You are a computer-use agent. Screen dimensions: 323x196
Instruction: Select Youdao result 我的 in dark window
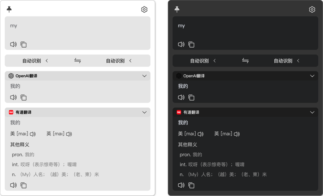click(183, 123)
